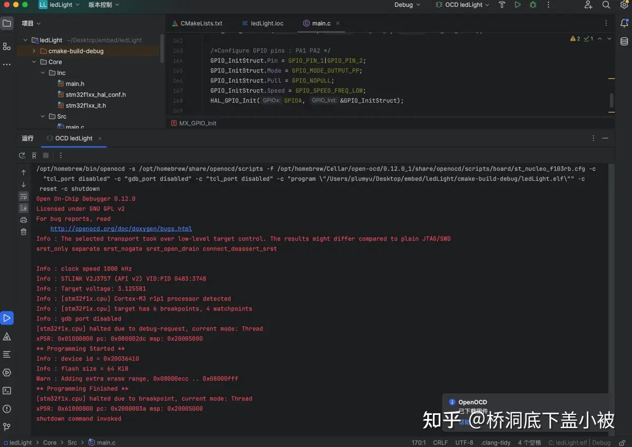Invite collaborator via the Code With Me icon
This screenshot has width=632, height=447.
pyautogui.click(x=588, y=5)
